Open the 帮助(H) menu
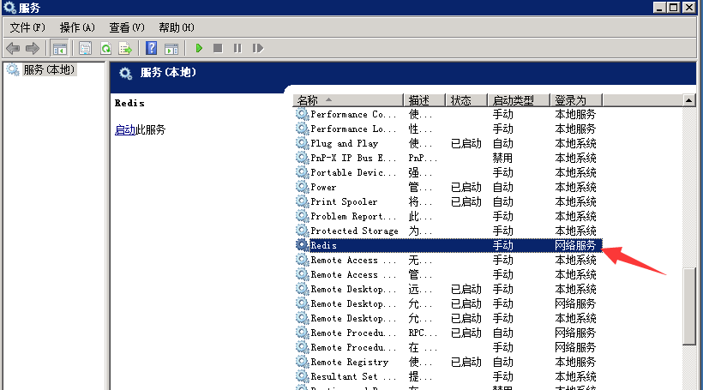The height and width of the screenshot is (390, 703). pos(177,27)
